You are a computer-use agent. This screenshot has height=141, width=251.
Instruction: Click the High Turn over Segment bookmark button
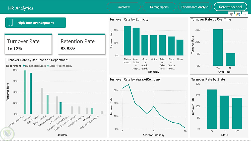36,23
